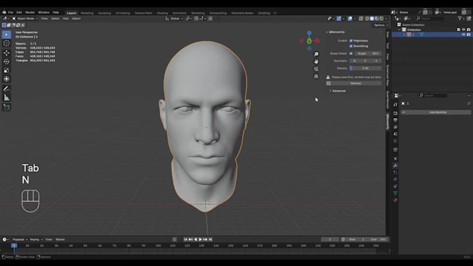Toggle render visibility camera of Collection
This screenshot has width=473, height=266.
(468, 30)
